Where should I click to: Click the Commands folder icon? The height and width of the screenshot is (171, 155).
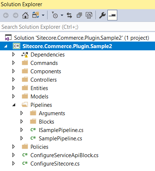tap(25, 63)
